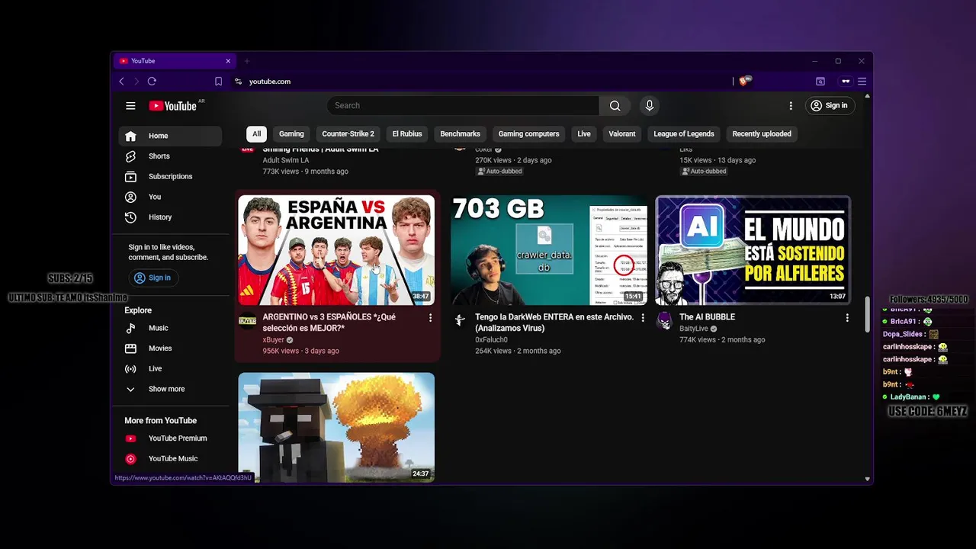Screen dimensions: 976x549
Task: Open YouTube Music link
Action: tap(170, 459)
